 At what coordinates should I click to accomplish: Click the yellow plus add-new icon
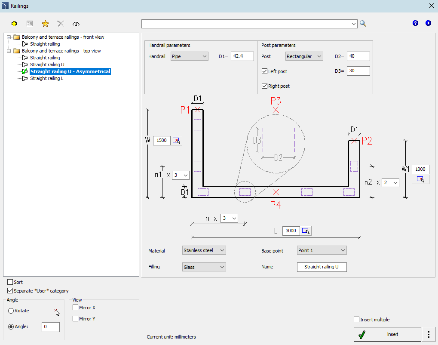pyautogui.click(x=14, y=24)
